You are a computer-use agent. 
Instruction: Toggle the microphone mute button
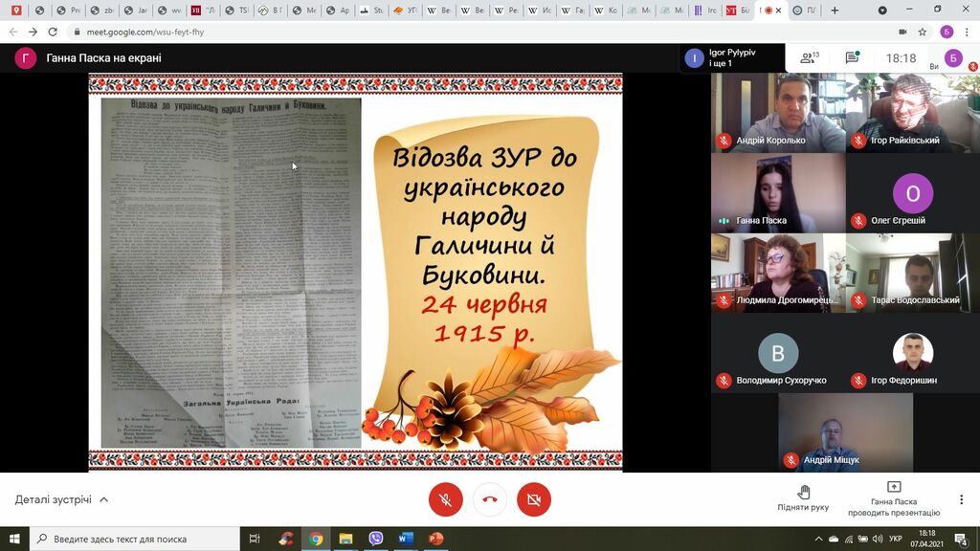445,499
